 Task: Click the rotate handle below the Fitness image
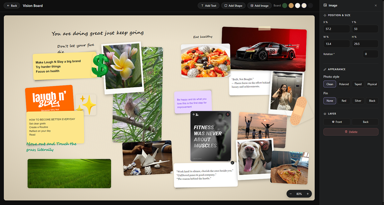click(232, 163)
